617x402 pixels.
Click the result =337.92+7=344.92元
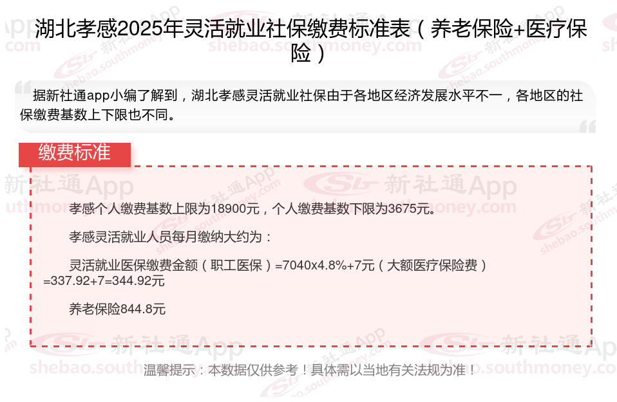tap(104, 281)
